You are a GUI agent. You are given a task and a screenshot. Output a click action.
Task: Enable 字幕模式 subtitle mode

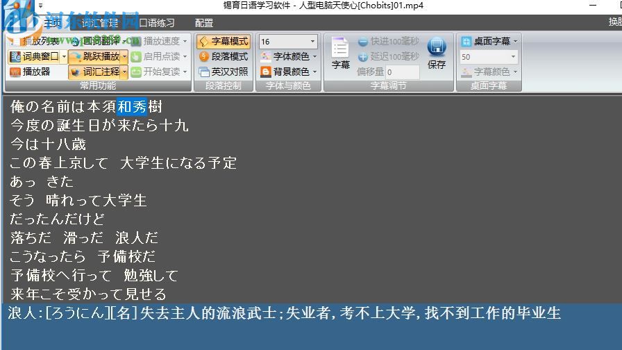pos(224,41)
